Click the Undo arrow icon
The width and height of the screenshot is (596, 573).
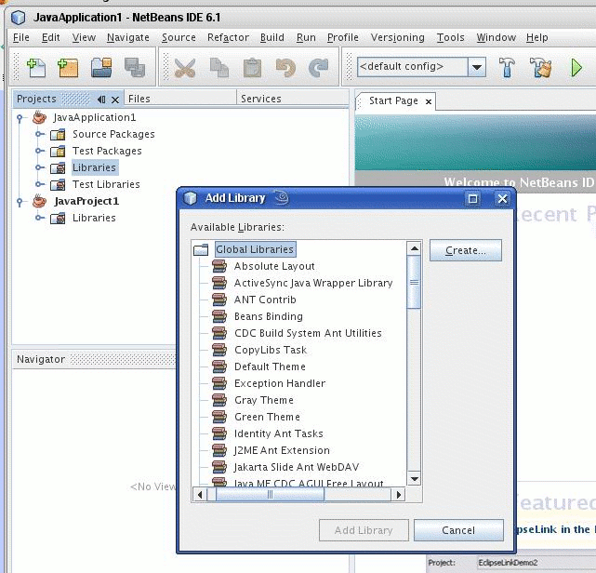(285, 68)
